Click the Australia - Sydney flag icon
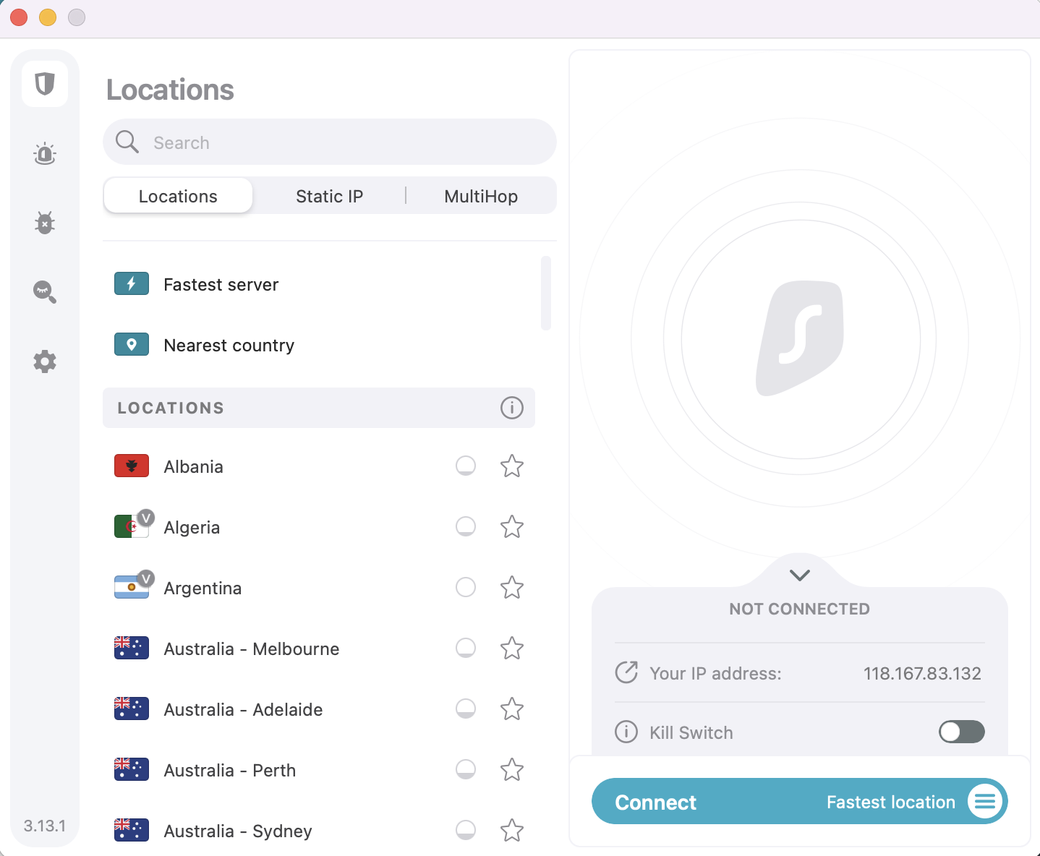Viewport: 1040px width, 856px height. coord(132,831)
